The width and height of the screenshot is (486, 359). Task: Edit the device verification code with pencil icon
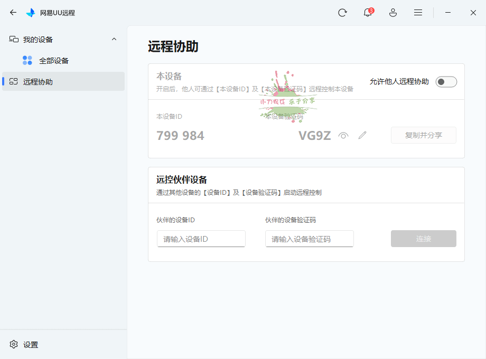point(362,135)
